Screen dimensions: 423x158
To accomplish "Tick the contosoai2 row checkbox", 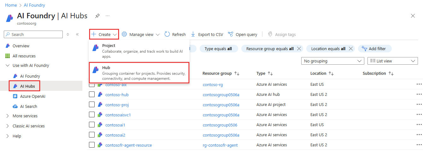I will coord(92,135).
